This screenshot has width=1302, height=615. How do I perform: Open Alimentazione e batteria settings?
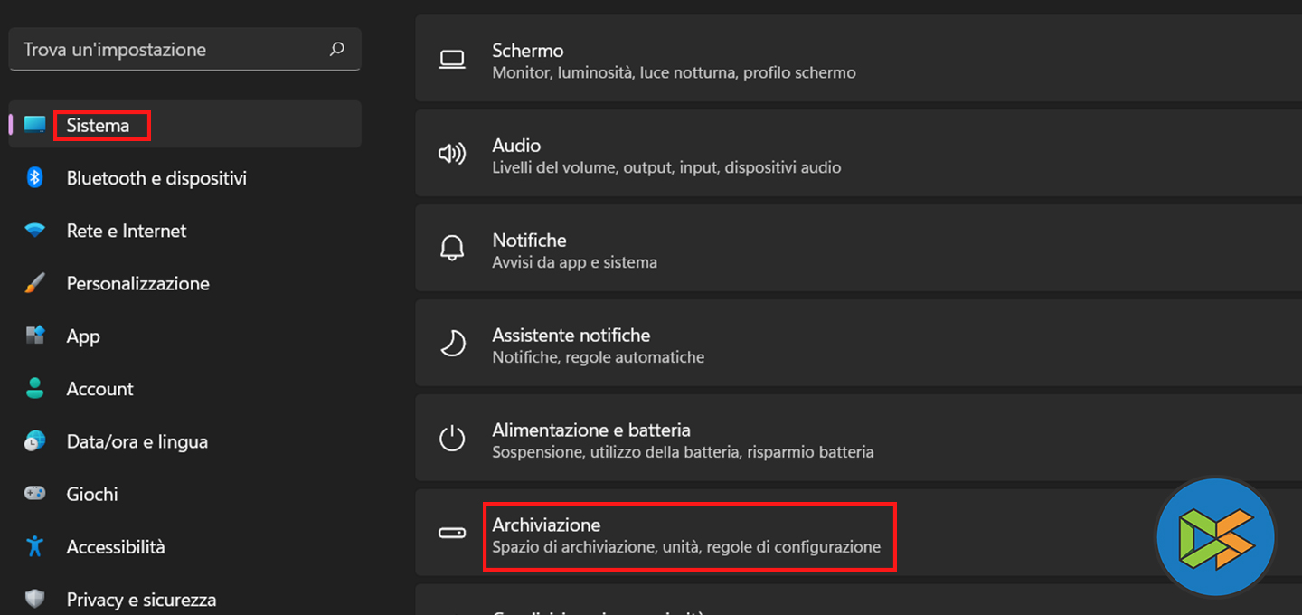click(683, 440)
